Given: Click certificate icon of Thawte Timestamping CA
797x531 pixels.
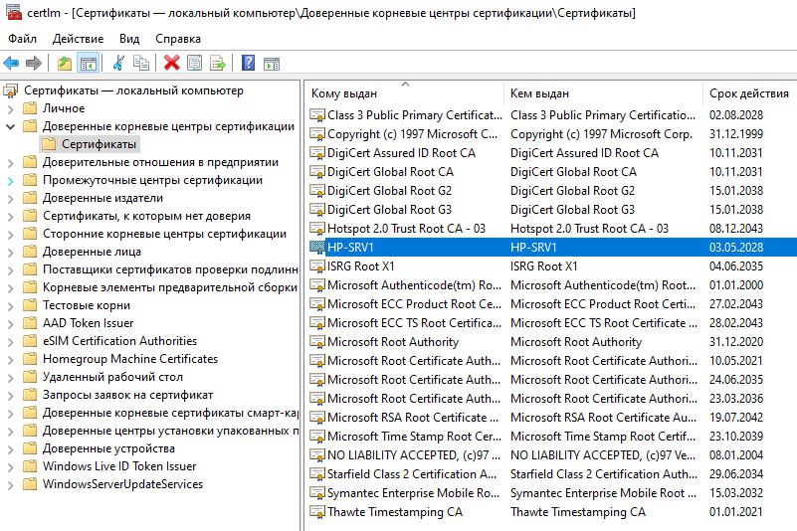Looking at the screenshot, I should pos(317,512).
